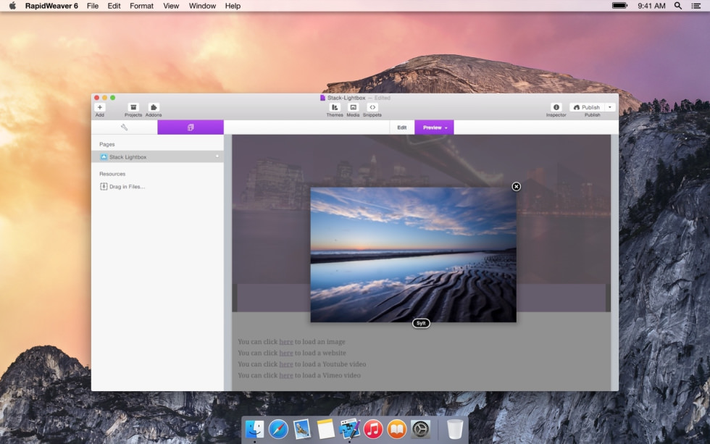
Task: Open the Themes browser
Action: [335, 107]
